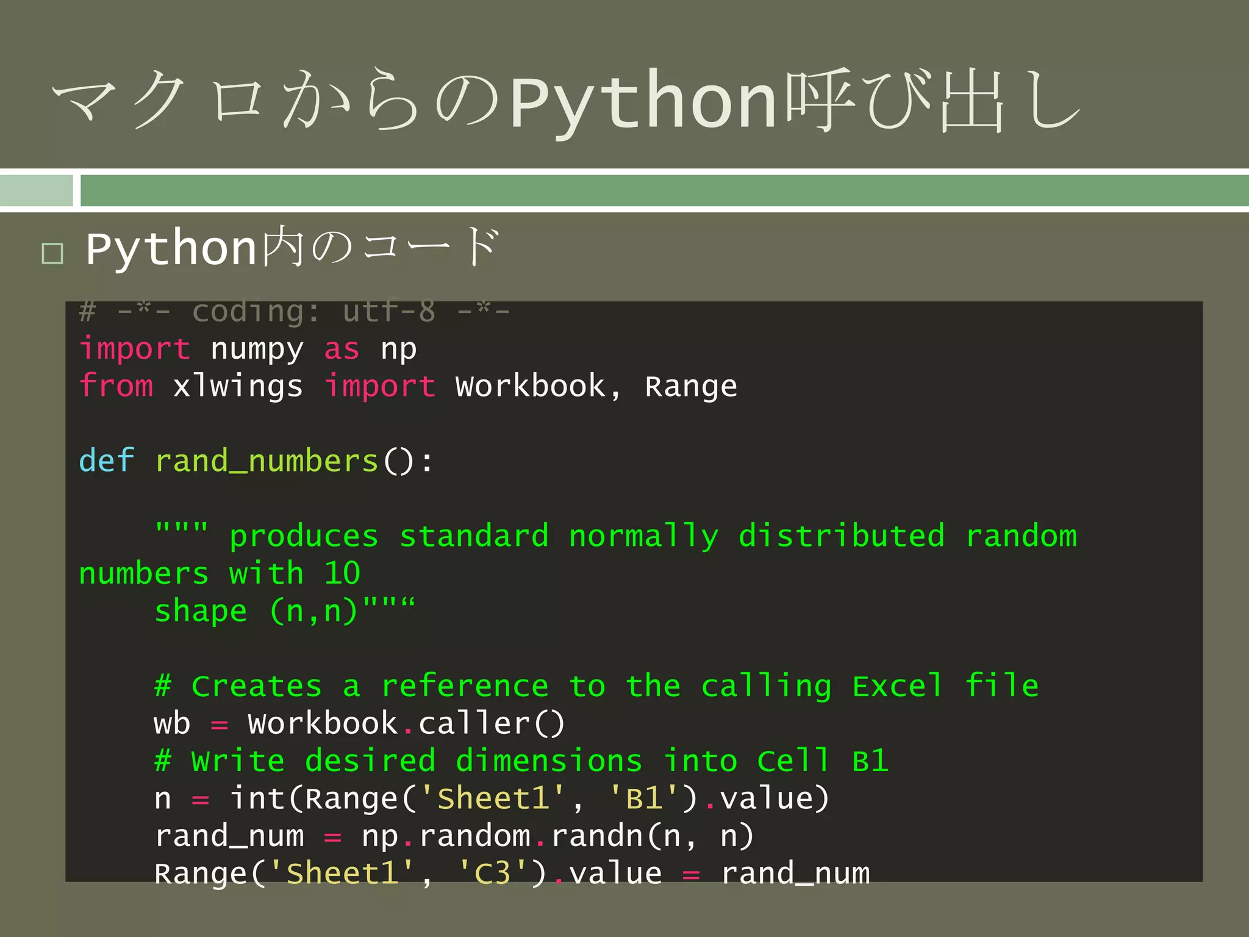Click the docstring line 'shape (n,n)'
The width and height of the screenshot is (1249, 937).
point(285,611)
